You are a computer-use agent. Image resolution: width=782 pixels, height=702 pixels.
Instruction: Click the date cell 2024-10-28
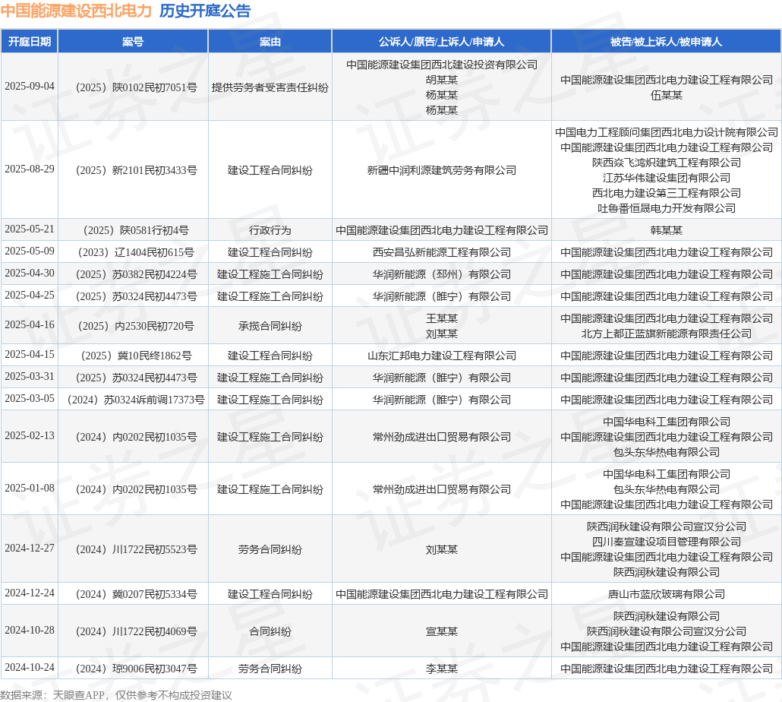pyautogui.click(x=30, y=630)
